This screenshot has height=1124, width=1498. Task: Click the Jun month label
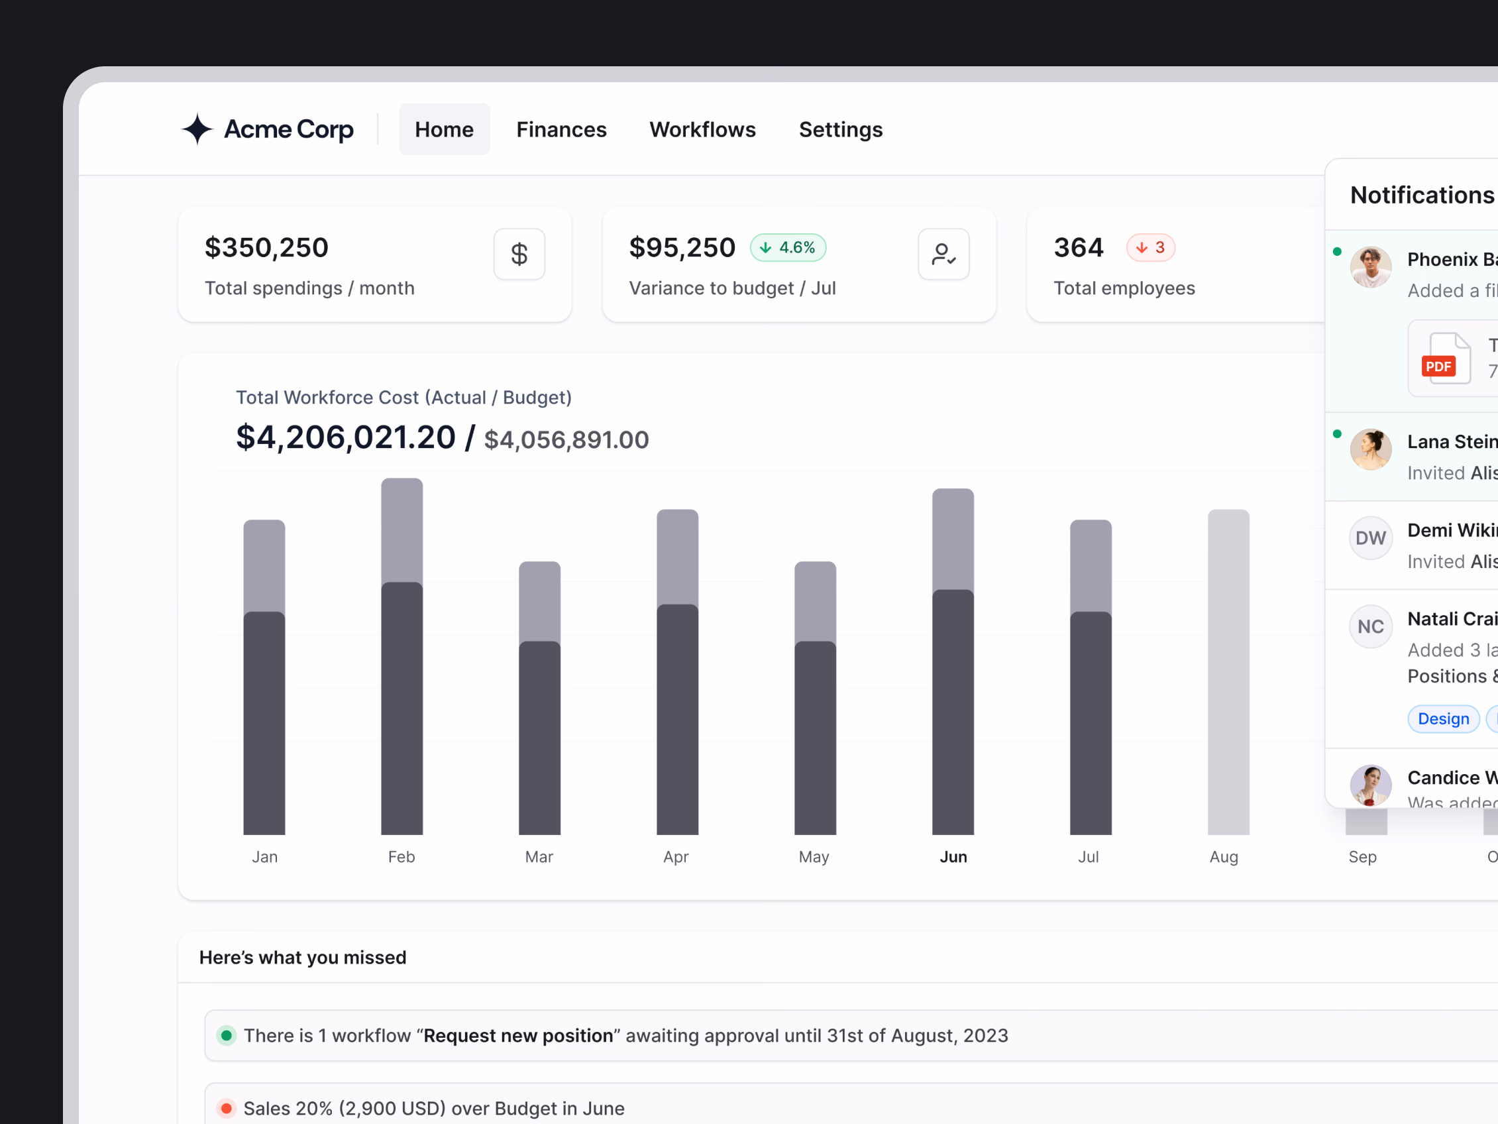953,857
